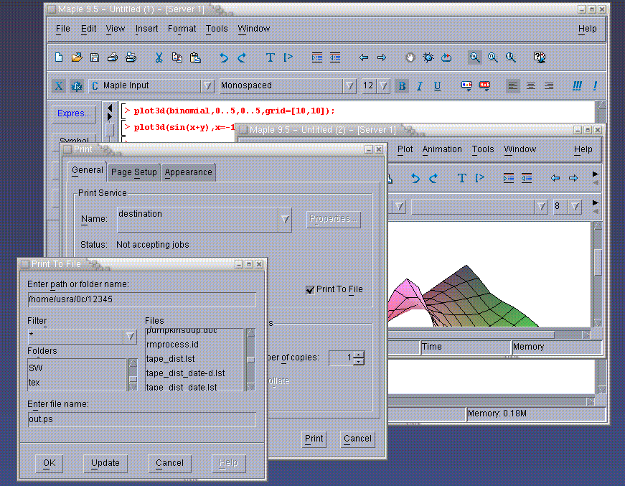Image resolution: width=625 pixels, height=486 pixels.
Task: Click Cancel button in Print dialog
Action: pyautogui.click(x=357, y=439)
